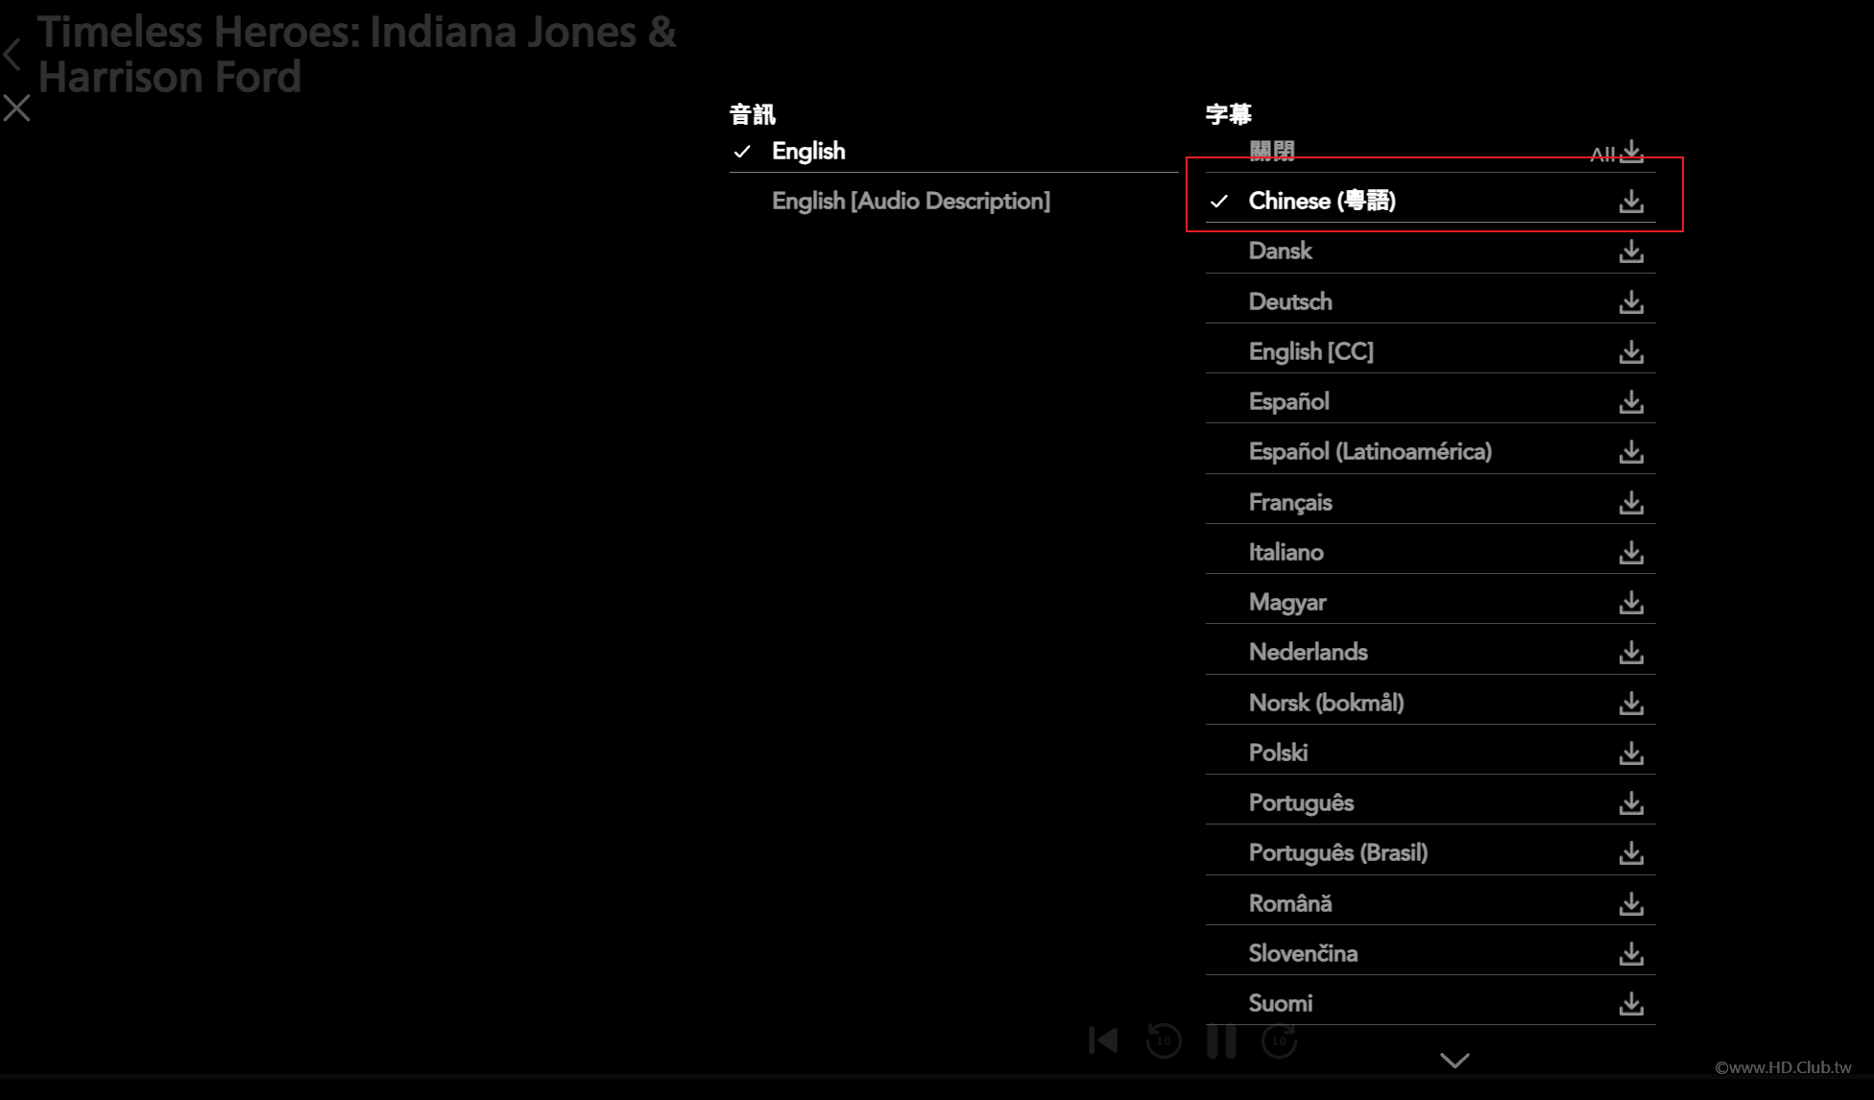Go back using left chevron arrow
The image size is (1874, 1100).
(x=12, y=54)
